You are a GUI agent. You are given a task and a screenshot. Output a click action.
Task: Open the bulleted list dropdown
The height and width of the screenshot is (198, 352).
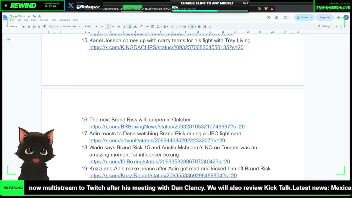click(x=186, y=27)
